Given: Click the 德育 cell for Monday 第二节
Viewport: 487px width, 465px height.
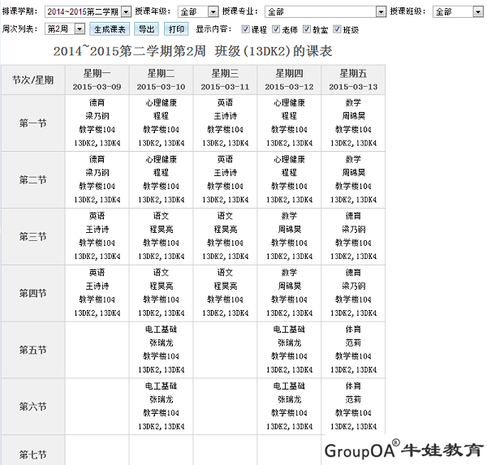Looking at the screenshot, I should coord(97,180).
